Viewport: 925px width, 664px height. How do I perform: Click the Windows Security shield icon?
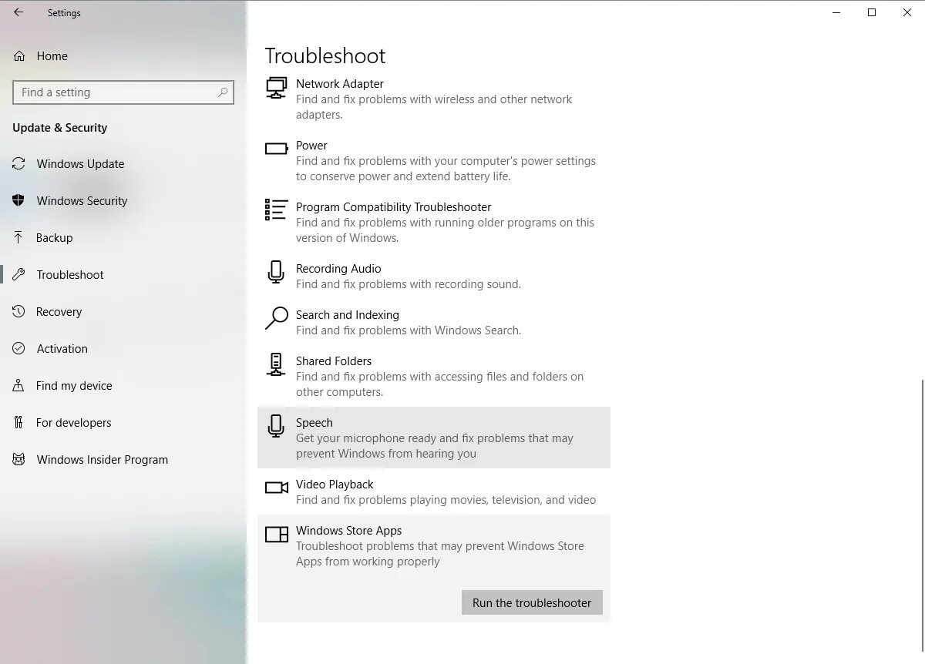click(19, 200)
